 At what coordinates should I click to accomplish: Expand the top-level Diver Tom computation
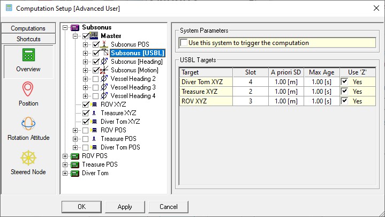pos(65,173)
